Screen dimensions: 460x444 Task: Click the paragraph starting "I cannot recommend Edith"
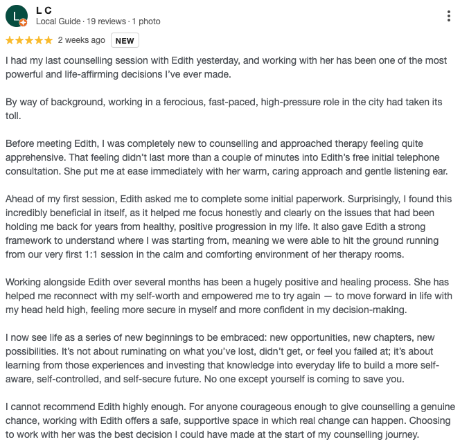coord(227,420)
